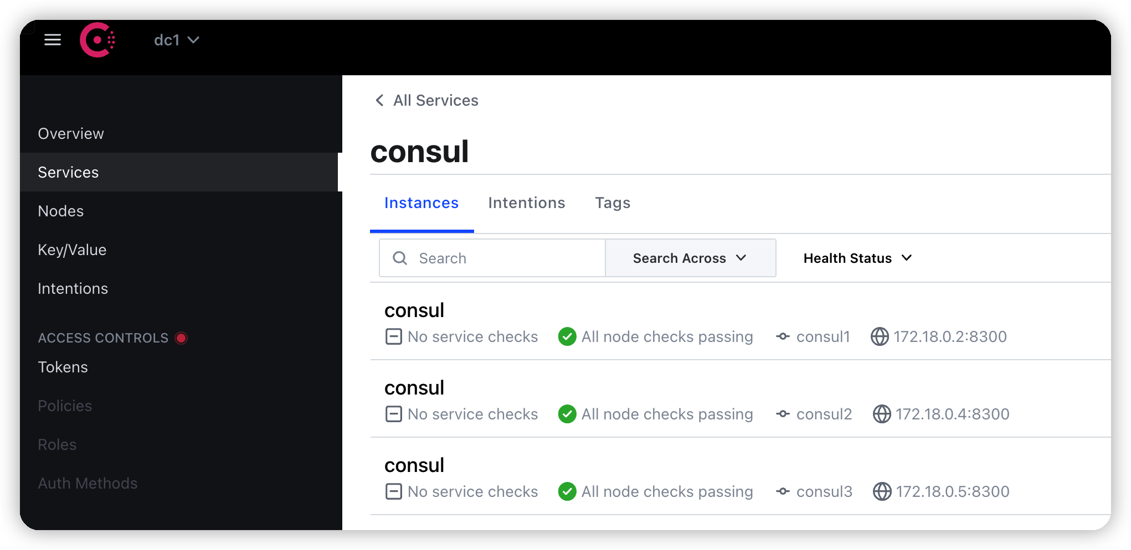Switch to the Tags tab
This screenshot has height=550, width=1131.
pos(613,203)
